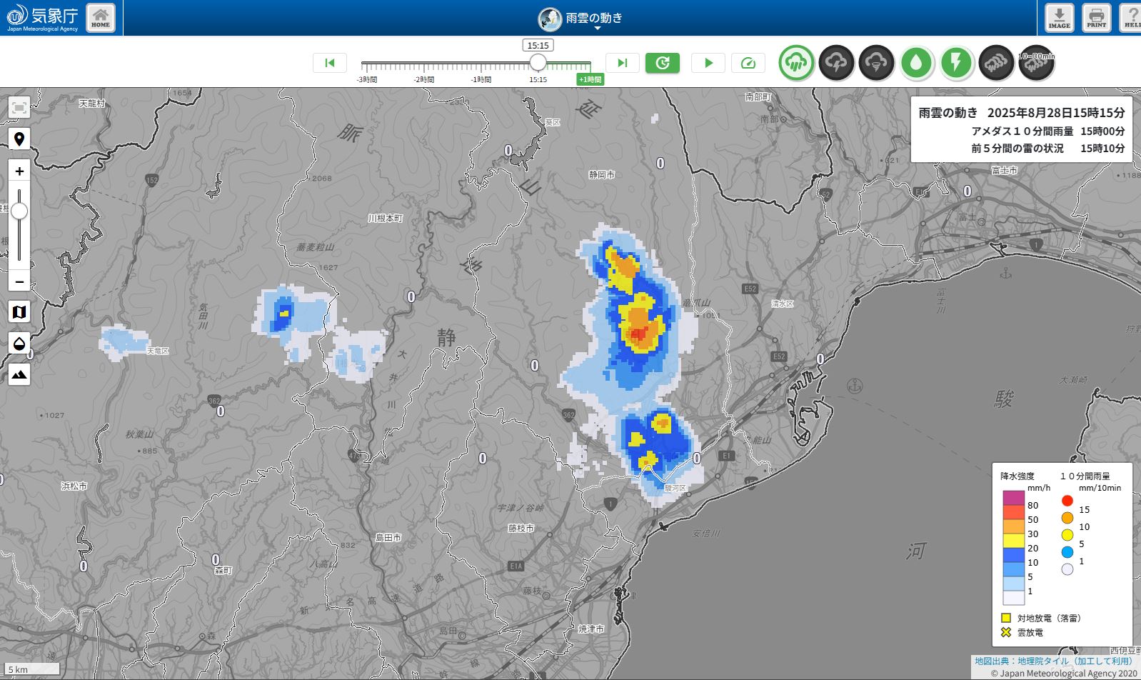Click the 対地放電 (落雷) legend marker
The width and height of the screenshot is (1141, 680).
pyautogui.click(x=1006, y=618)
